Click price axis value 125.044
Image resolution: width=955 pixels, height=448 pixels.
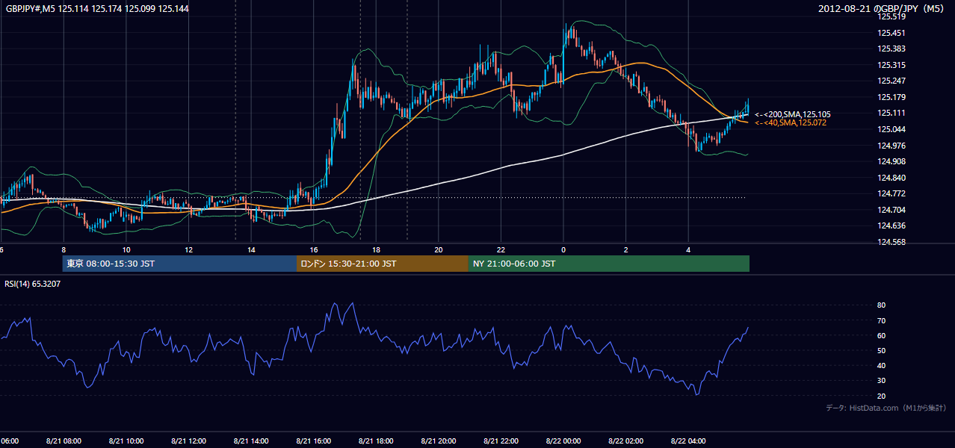coord(891,129)
